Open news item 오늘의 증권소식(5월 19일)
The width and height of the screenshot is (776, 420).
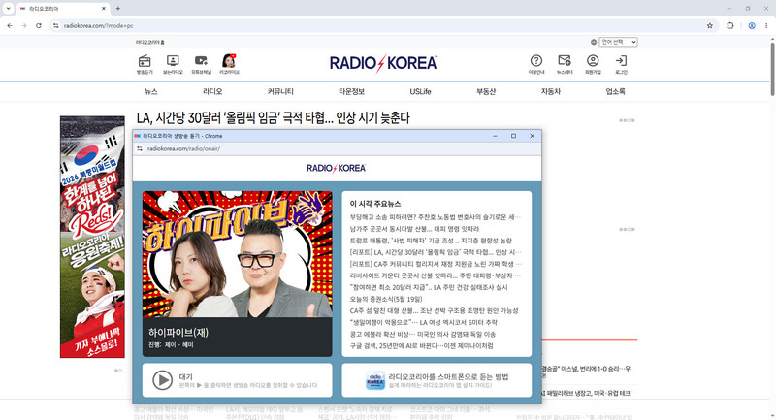386,300
